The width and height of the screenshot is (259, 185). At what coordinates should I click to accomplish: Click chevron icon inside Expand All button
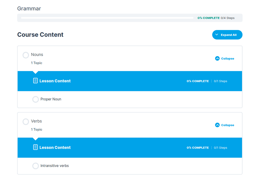pyautogui.click(x=217, y=35)
